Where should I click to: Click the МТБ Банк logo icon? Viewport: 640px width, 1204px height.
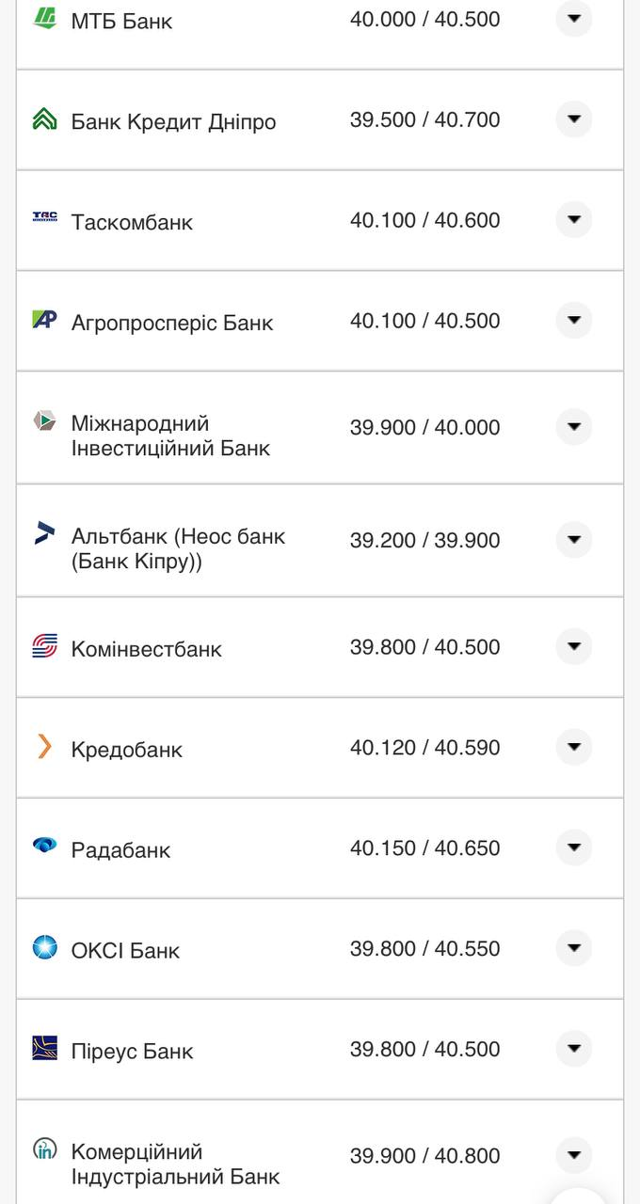point(44,17)
